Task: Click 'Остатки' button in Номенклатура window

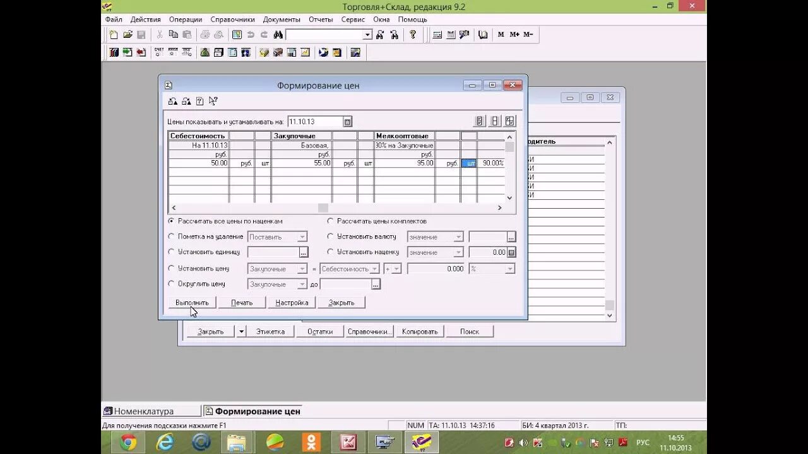Action: (320, 332)
